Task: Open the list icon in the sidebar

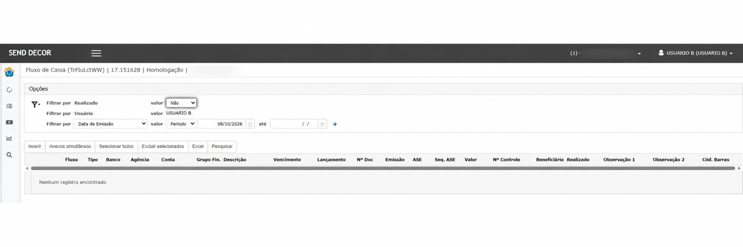Action: pyautogui.click(x=9, y=106)
